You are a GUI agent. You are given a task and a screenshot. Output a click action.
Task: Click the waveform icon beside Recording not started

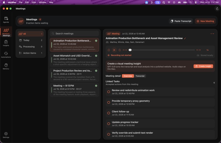point(109,55)
